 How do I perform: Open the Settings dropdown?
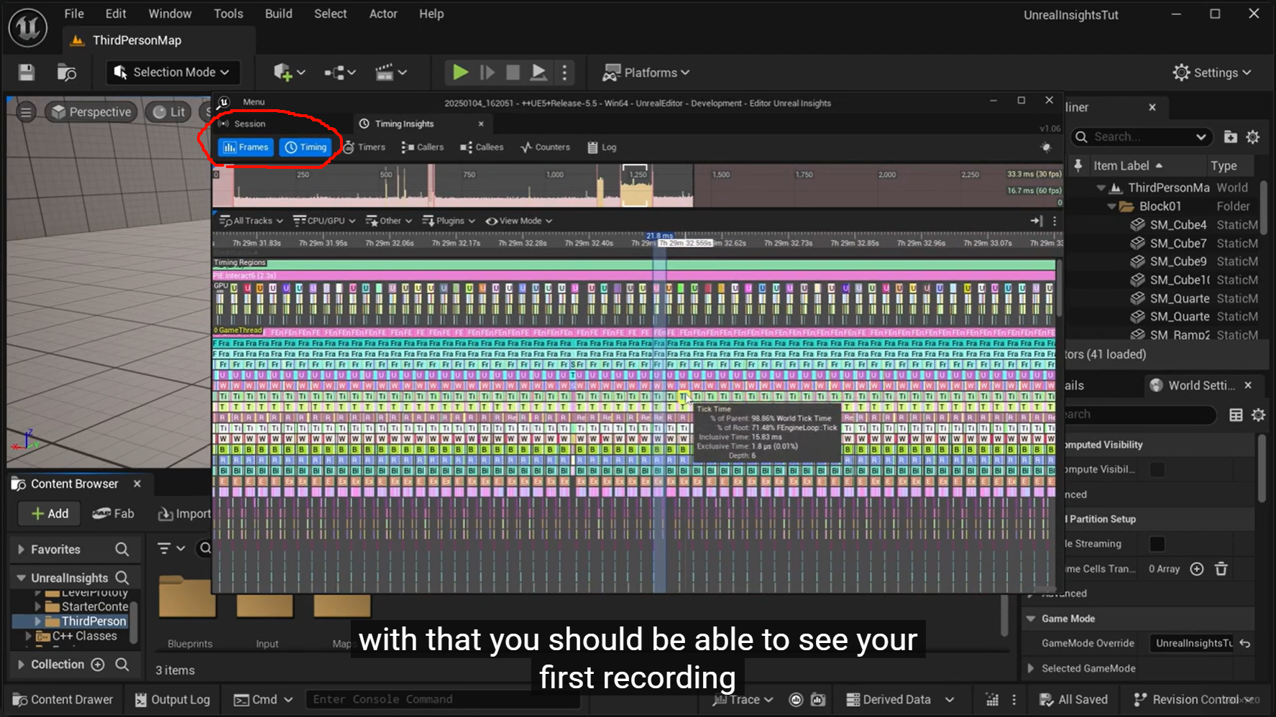[x=1211, y=73]
